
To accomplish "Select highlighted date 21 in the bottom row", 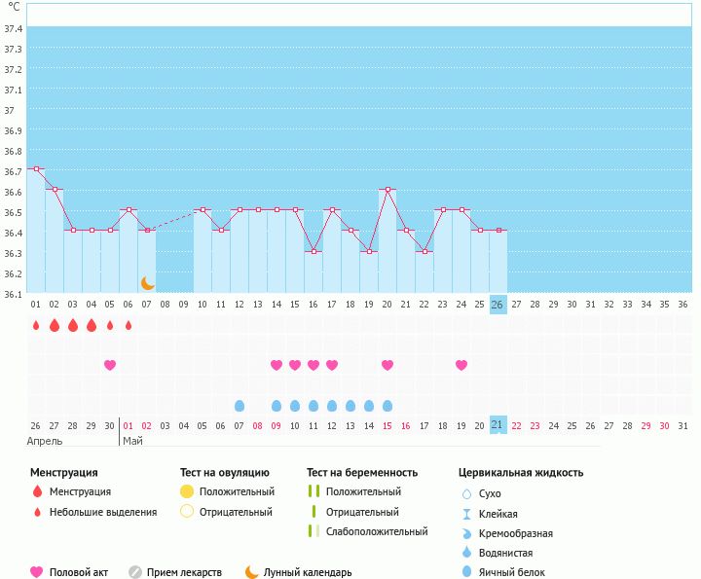I will [x=498, y=425].
